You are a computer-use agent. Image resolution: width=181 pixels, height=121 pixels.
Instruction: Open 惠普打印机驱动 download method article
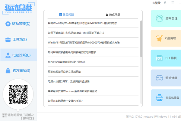click(76, 33)
